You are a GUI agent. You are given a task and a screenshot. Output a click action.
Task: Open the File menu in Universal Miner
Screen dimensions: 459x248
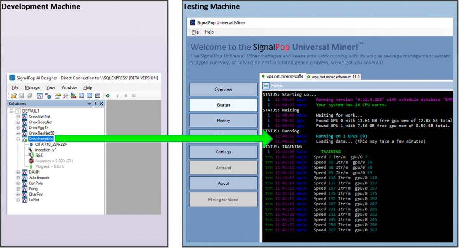(195, 32)
